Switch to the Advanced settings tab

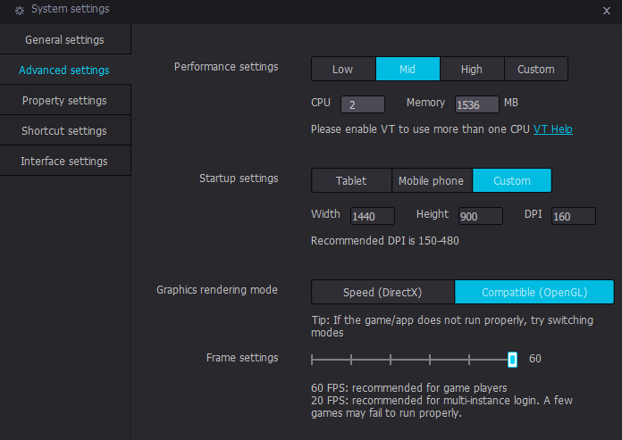[x=64, y=71]
